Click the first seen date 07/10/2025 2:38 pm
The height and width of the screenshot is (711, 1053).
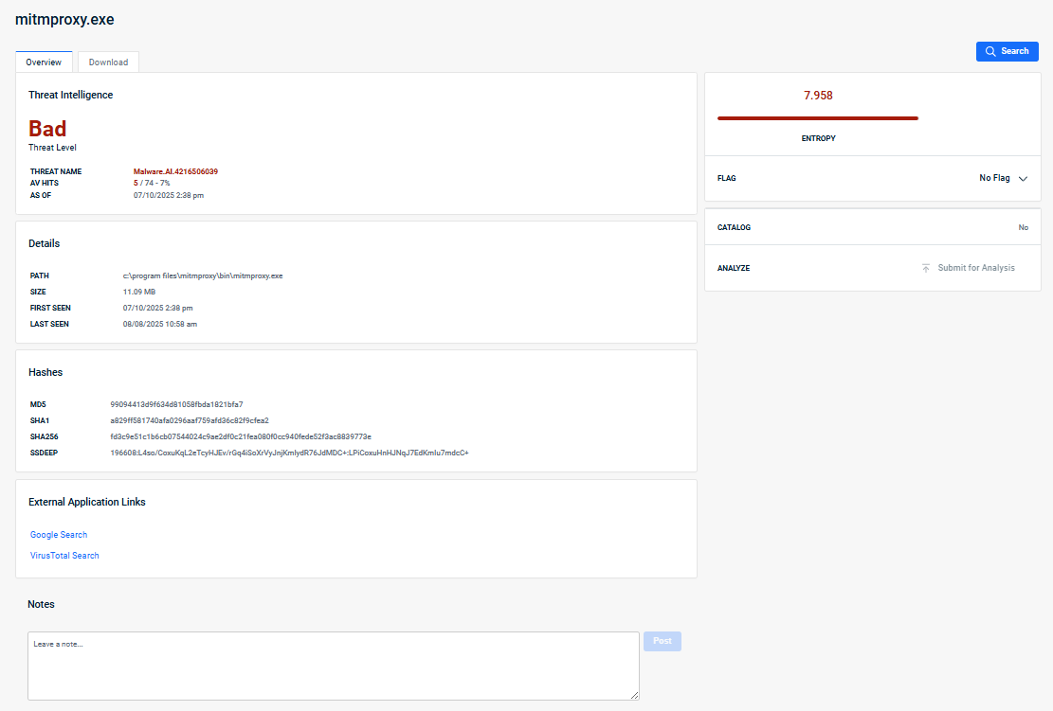158,308
